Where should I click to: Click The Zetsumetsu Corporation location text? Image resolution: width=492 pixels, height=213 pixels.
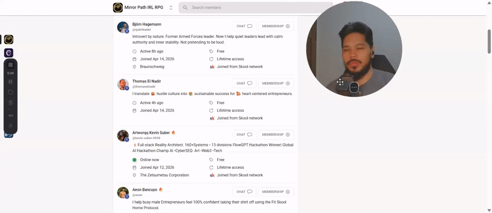pos(164,175)
